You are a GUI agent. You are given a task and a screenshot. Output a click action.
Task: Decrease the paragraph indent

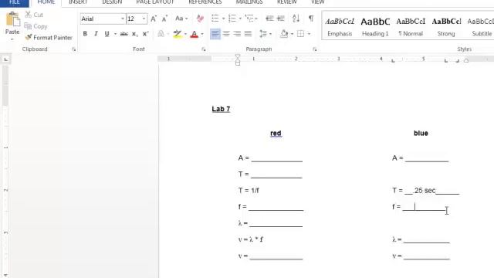pyautogui.click(x=269, y=19)
